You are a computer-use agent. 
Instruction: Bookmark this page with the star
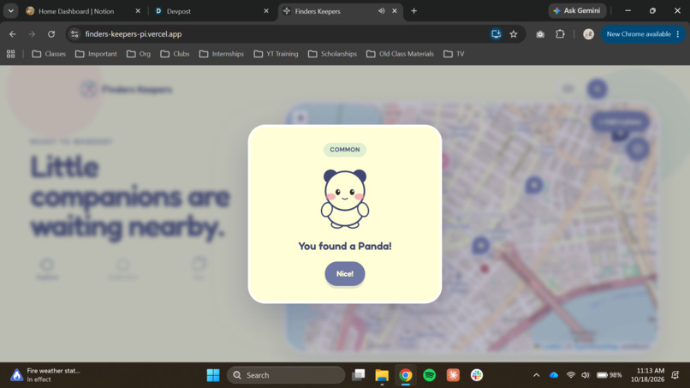click(x=514, y=34)
